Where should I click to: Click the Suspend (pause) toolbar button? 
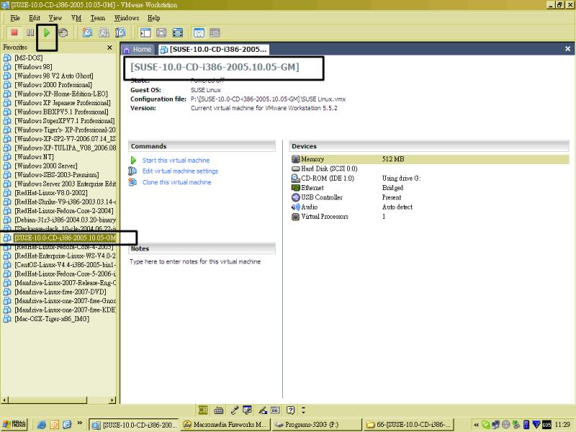click(x=30, y=32)
